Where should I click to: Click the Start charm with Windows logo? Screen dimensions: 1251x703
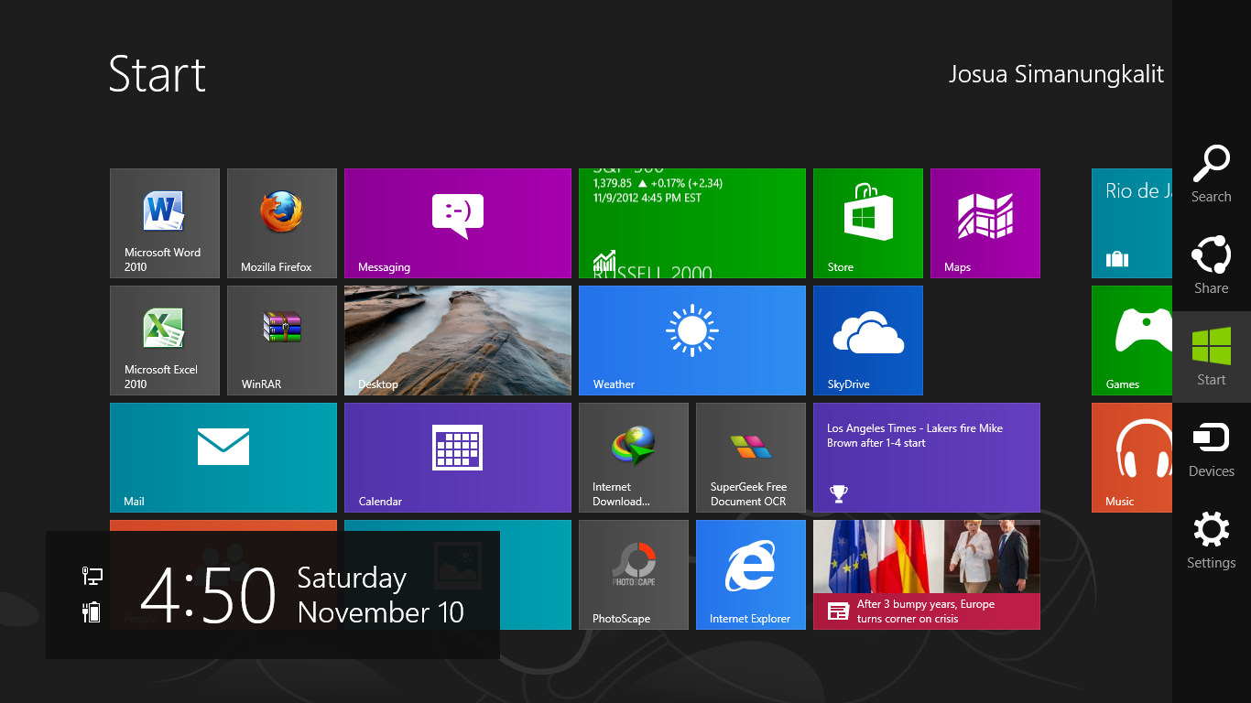tap(1212, 357)
